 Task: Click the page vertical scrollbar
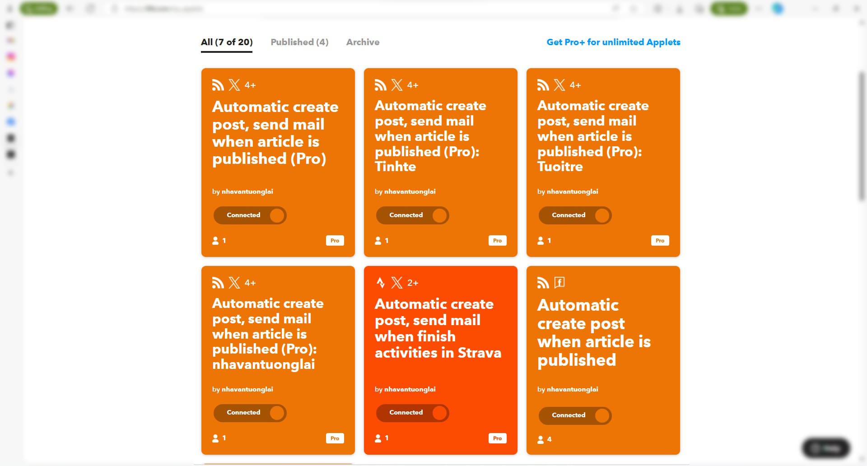(862, 135)
